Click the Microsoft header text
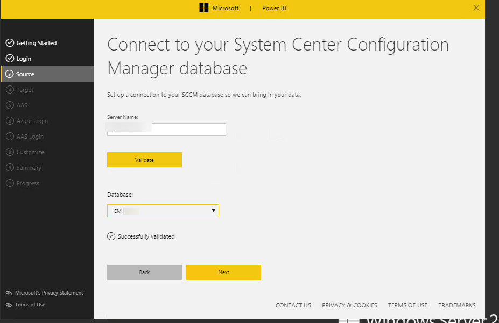This screenshot has height=323, width=499. tap(226, 8)
